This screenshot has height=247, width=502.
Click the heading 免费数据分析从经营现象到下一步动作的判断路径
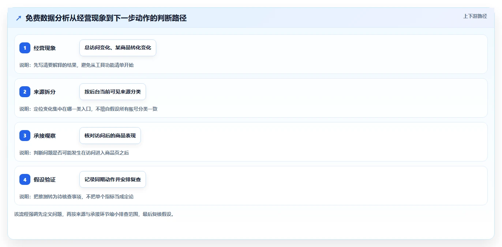106,18
